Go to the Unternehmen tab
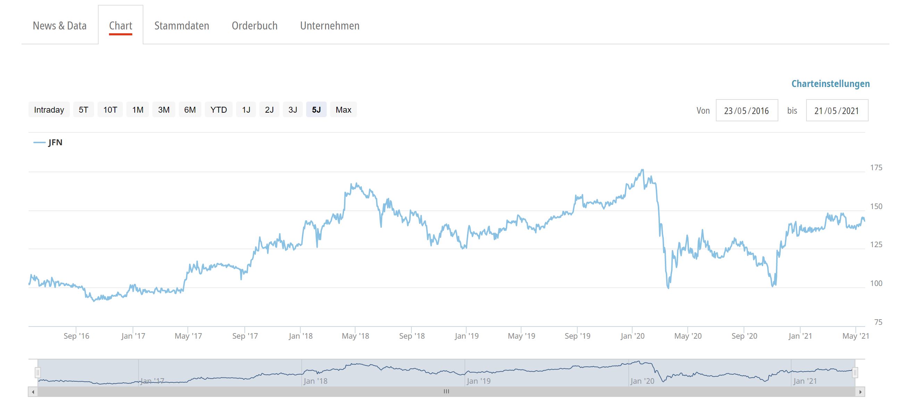Image resolution: width=912 pixels, height=417 pixels. (329, 26)
